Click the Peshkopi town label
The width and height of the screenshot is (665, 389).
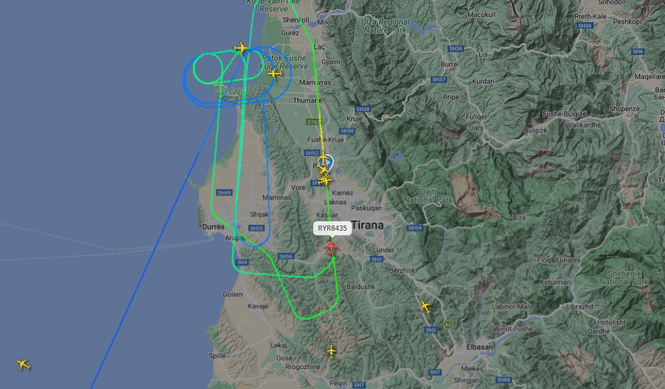[627, 22]
